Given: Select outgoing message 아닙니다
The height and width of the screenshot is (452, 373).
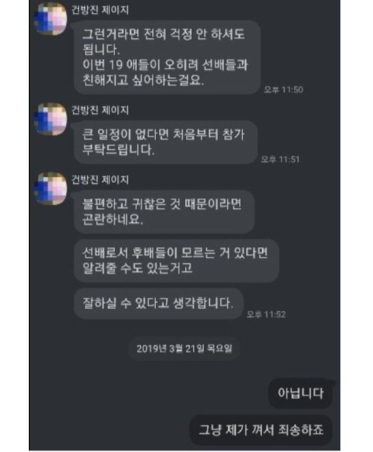Looking at the screenshot, I should point(300,393).
